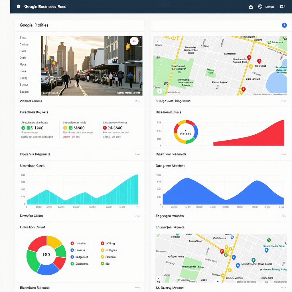292x292 pixels.
Task: Select Bute in the left sidebar
Action: [x=23, y=51]
